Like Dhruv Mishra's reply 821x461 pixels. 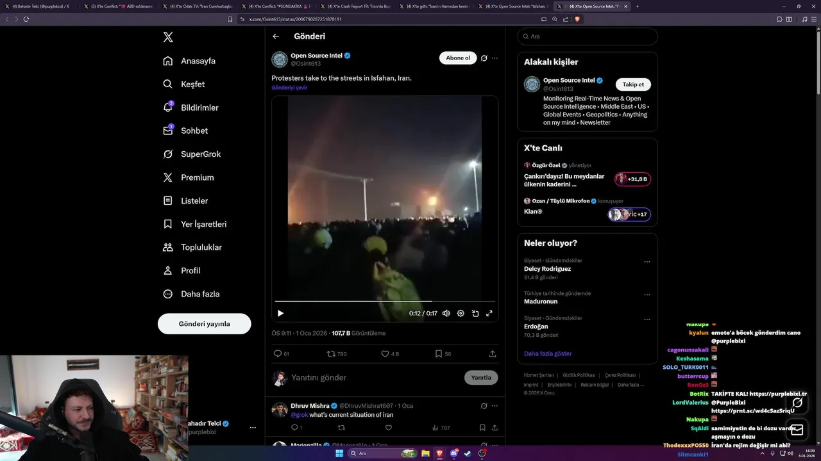tap(388, 428)
